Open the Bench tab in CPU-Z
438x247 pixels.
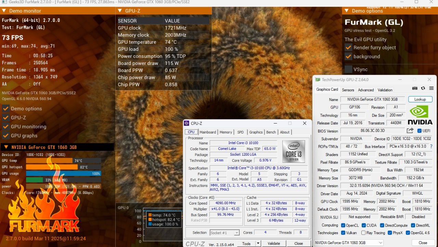pyautogui.click(x=271, y=132)
